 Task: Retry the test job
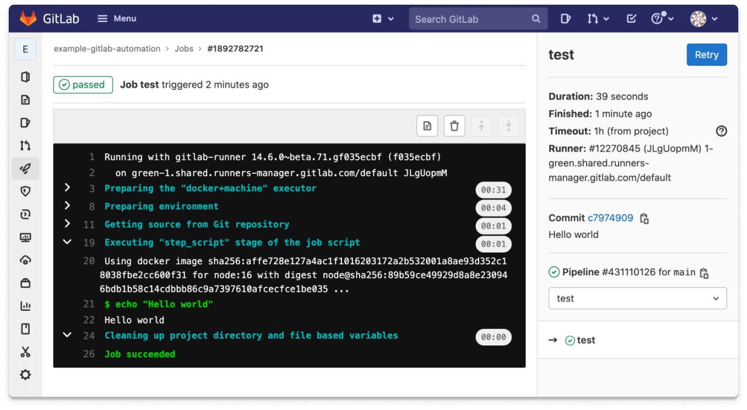tap(707, 55)
